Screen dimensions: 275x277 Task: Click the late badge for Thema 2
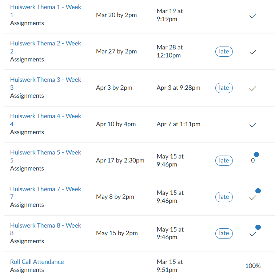coord(224,52)
